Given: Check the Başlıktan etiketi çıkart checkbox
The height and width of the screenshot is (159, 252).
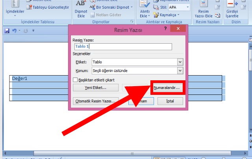Looking at the screenshot, I should point(75,80).
